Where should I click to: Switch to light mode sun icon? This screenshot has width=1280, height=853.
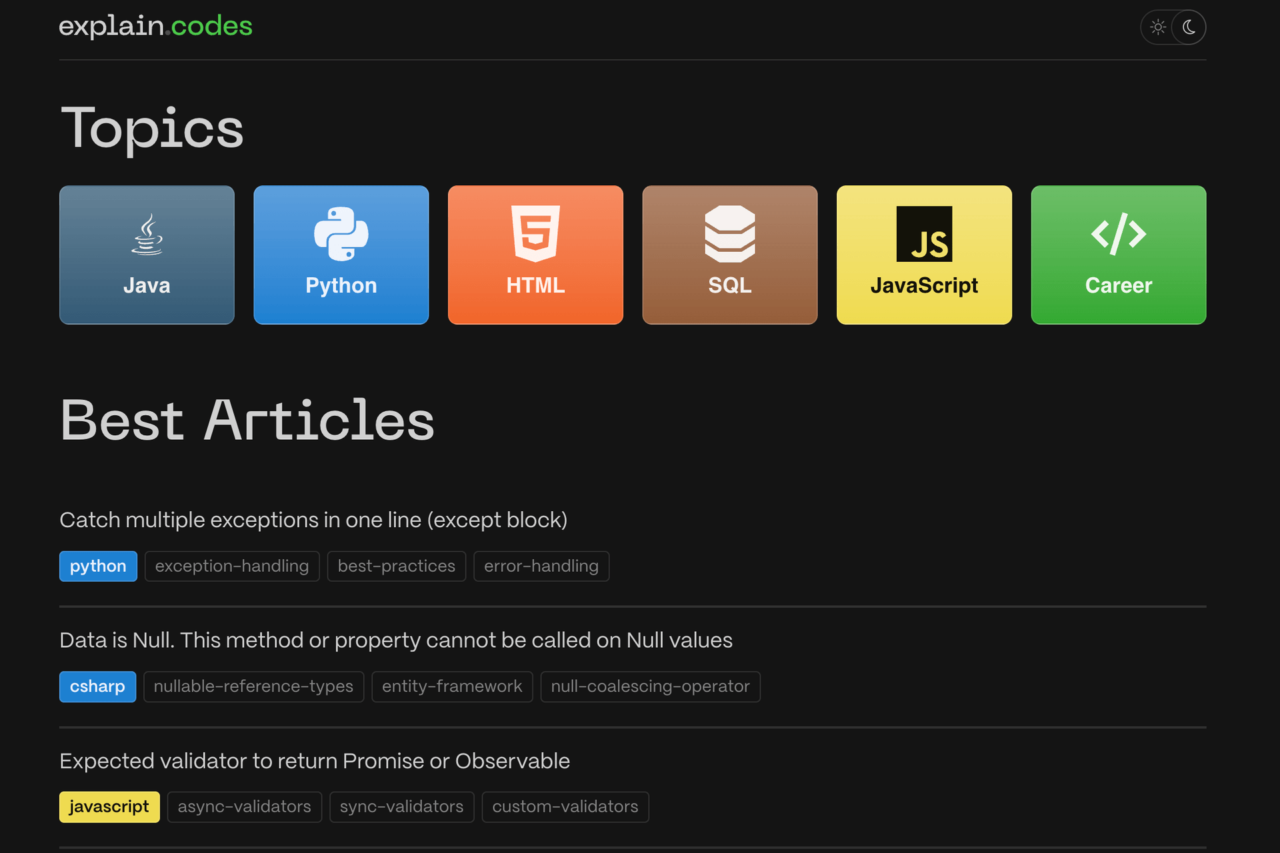coord(1158,27)
